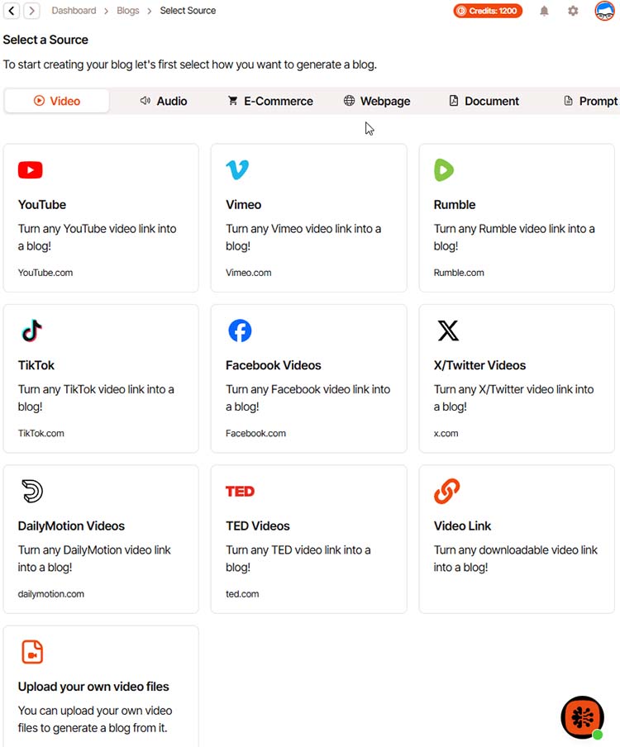Switch to the Audio tab
This screenshot has width=620, height=747.
tap(164, 101)
